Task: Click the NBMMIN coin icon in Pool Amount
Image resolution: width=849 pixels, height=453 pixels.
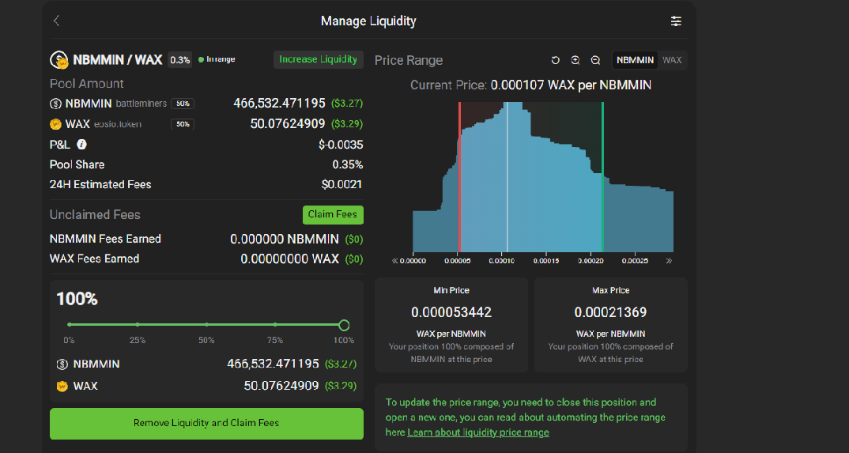Action: (55, 103)
